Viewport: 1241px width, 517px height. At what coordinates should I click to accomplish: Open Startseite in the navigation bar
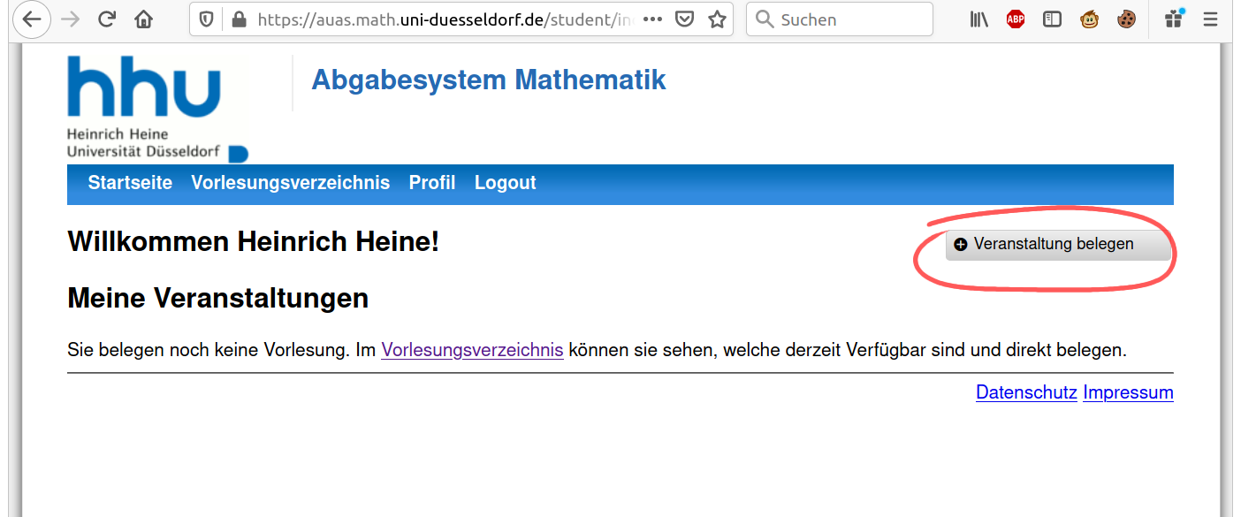130,183
